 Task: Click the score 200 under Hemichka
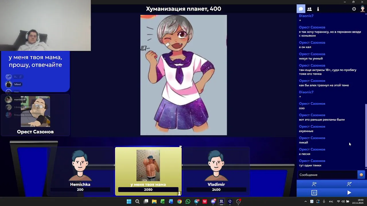coord(80,190)
